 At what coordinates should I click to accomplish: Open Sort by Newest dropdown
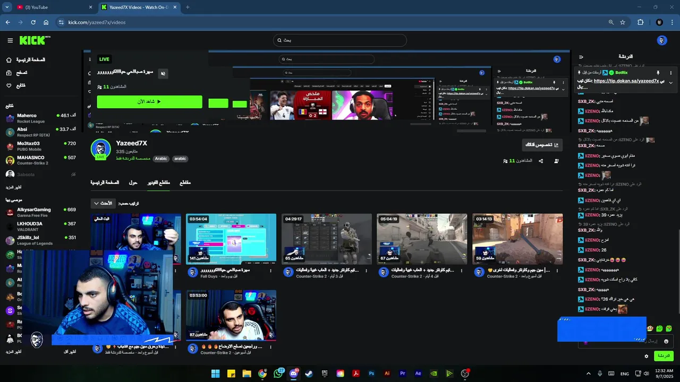tap(103, 203)
